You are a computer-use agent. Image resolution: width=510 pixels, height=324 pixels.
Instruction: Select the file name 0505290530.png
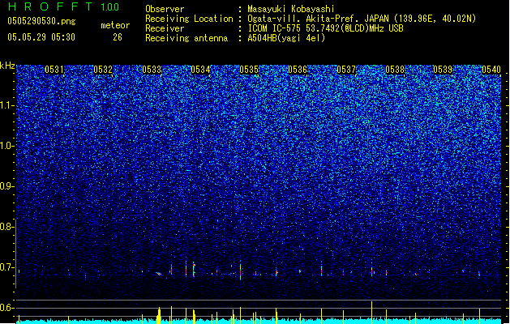coord(41,21)
